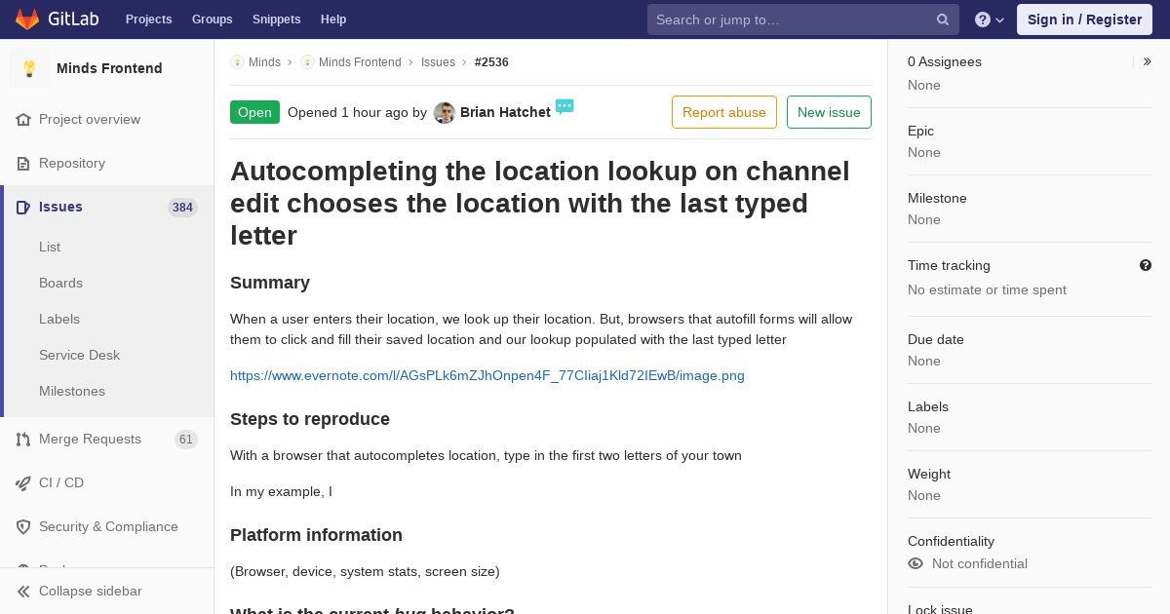Click the Due date heading
This screenshot has width=1170, height=614.
pos(936,339)
